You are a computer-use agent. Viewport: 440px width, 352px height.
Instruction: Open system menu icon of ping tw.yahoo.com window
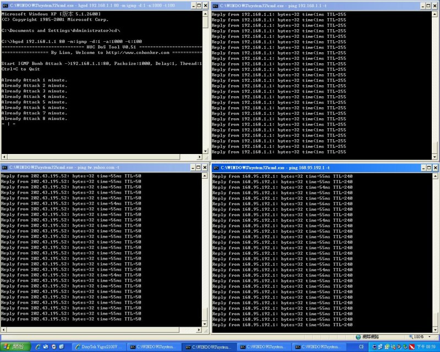[x=4, y=168]
